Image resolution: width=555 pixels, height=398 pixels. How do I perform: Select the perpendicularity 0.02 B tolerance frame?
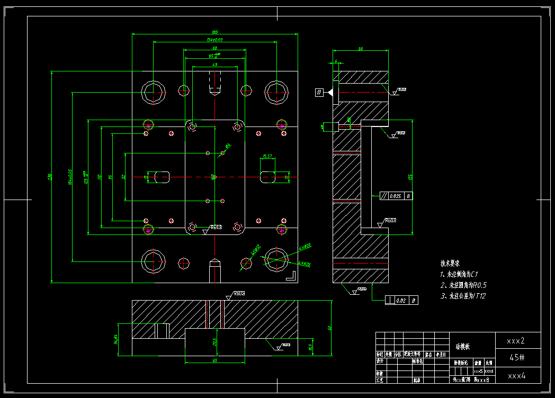(402, 301)
